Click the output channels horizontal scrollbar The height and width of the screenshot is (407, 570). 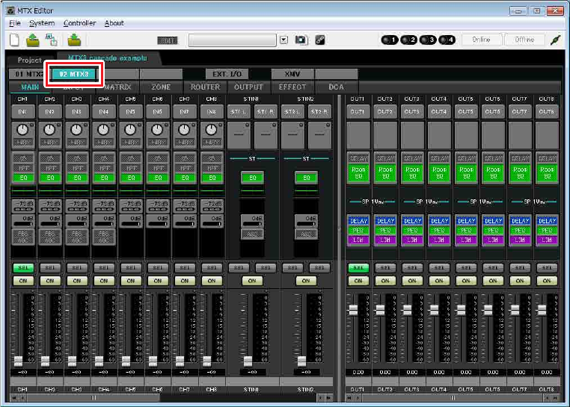tap(453, 398)
